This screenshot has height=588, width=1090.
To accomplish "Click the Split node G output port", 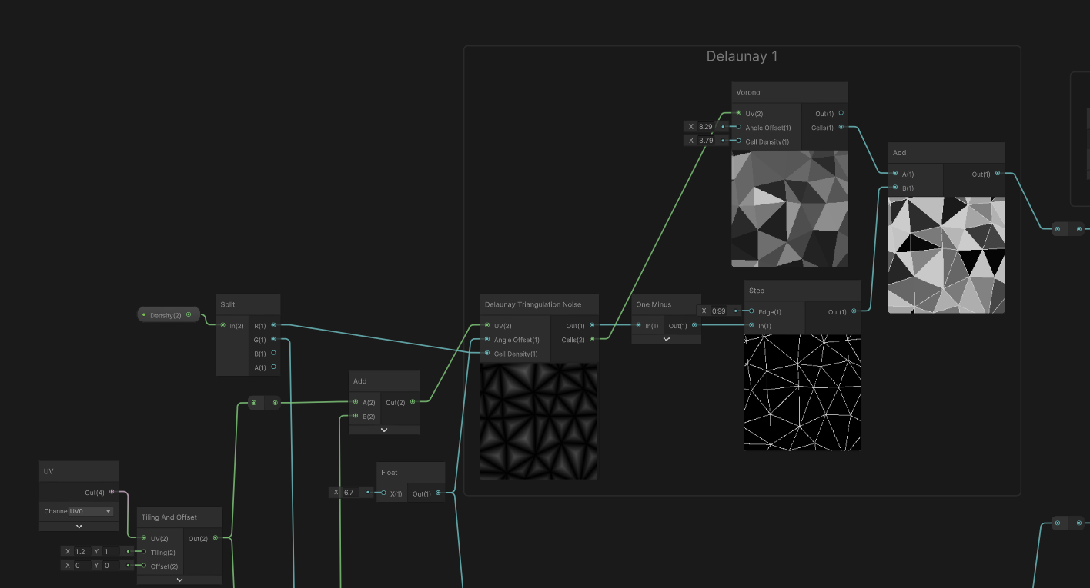I will pyautogui.click(x=273, y=339).
